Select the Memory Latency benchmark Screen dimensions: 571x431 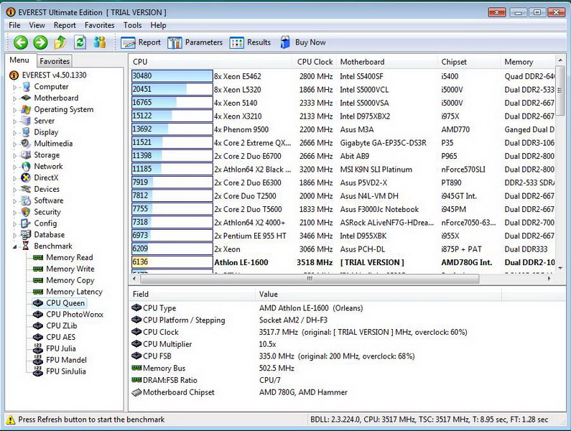point(74,292)
